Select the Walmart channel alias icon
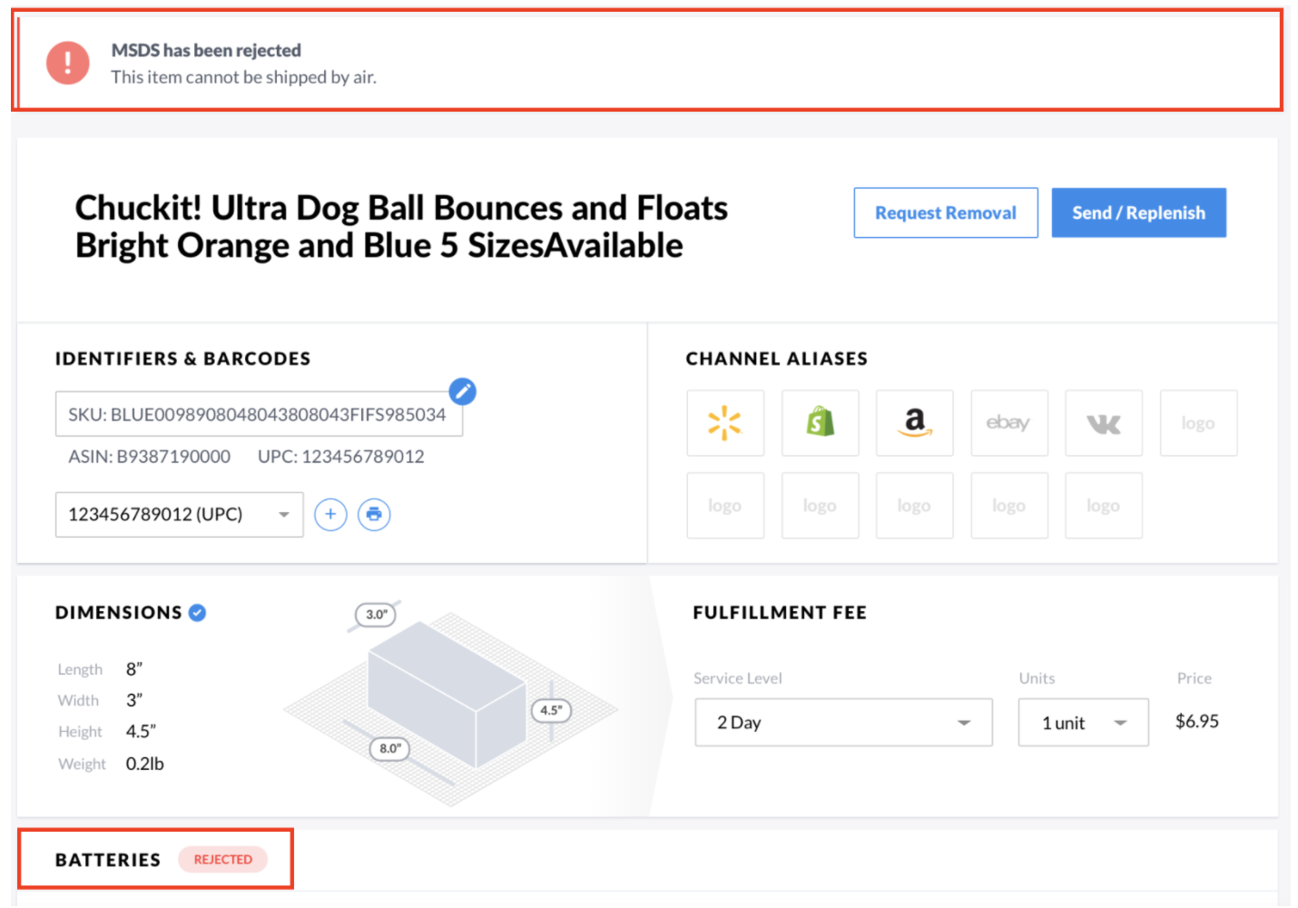This screenshot has width=1298, height=908. tap(725, 423)
